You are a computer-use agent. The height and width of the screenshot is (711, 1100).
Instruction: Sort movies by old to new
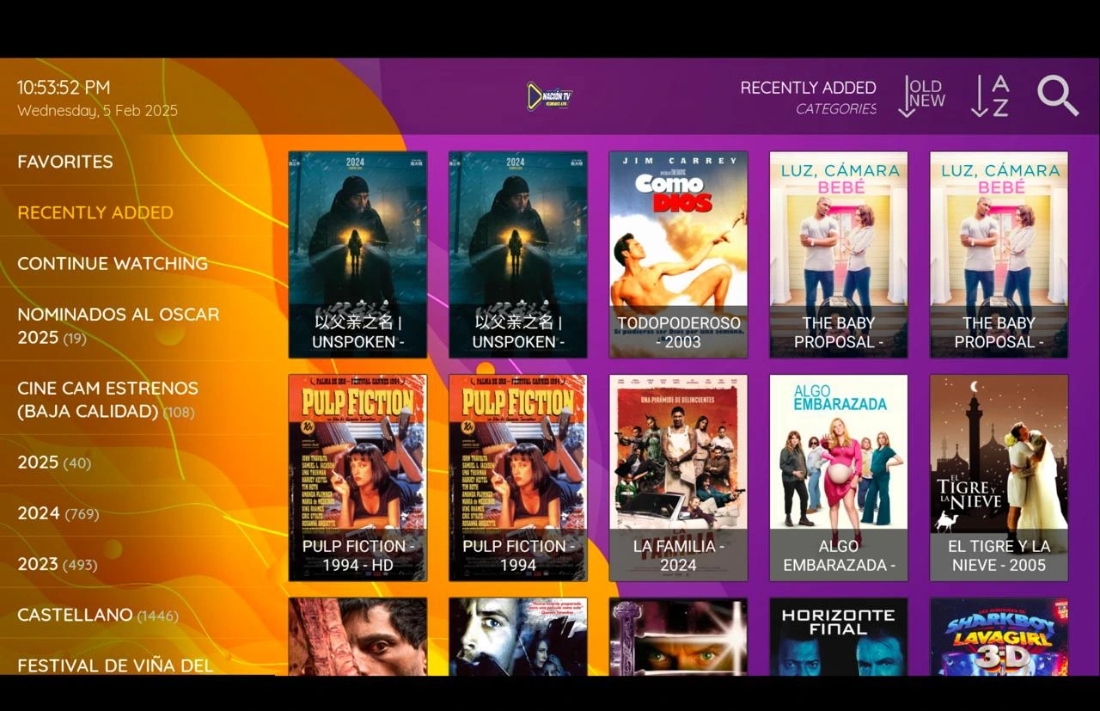(x=921, y=95)
